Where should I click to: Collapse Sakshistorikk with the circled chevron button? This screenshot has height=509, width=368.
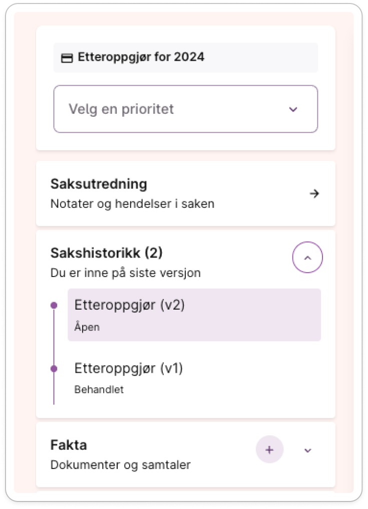pyautogui.click(x=307, y=258)
